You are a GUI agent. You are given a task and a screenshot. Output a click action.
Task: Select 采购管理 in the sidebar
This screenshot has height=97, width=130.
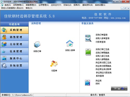pos(14,30)
